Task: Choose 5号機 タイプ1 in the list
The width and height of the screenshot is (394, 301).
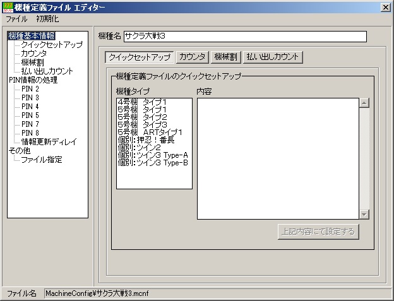Action: tap(154, 109)
